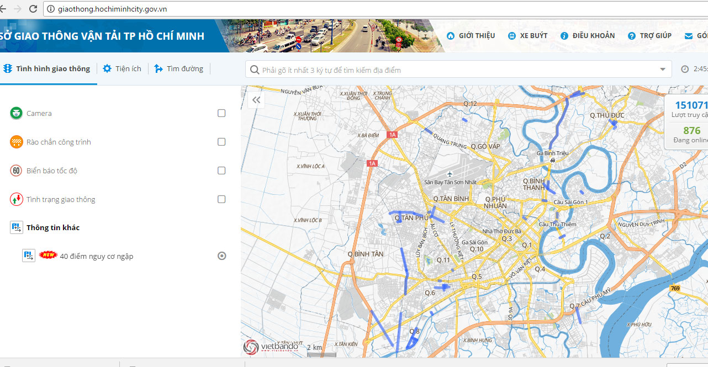708x367 pixels.
Task: Check the Biển báo tốc độ checkbox
Action: 221,171
